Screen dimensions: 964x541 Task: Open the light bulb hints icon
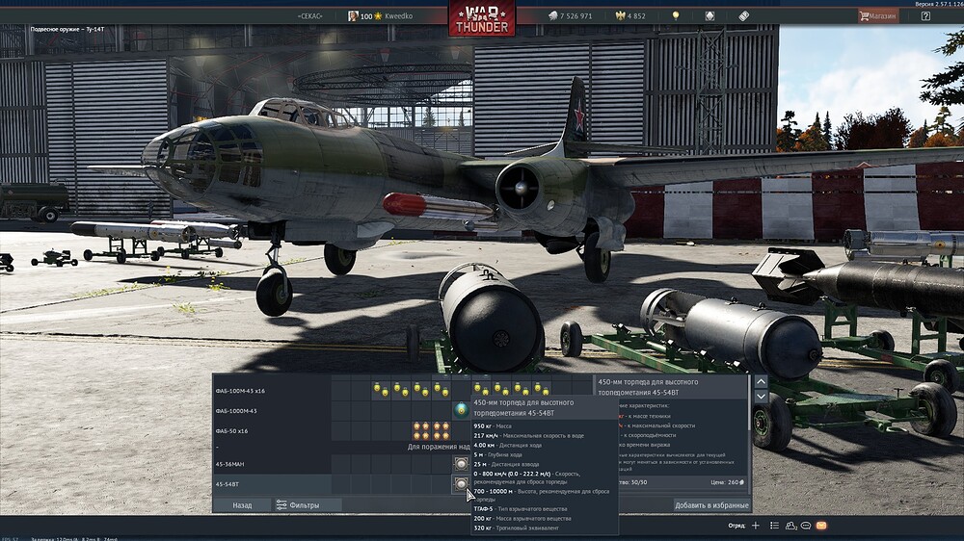click(676, 16)
